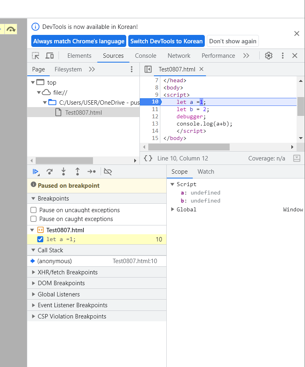Select Test0807.html in file tree
Viewport: 305px width, 367px height.
[83, 113]
